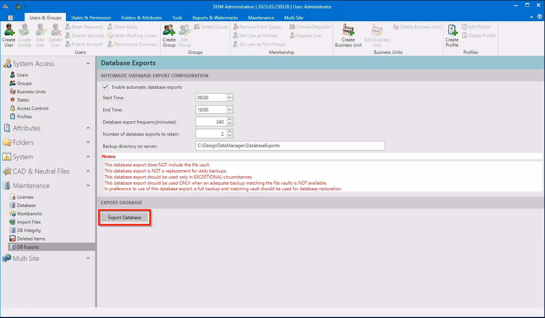This screenshot has width=545, height=318.
Task: Open the Start Time dropdown
Action: click(x=230, y=97)
